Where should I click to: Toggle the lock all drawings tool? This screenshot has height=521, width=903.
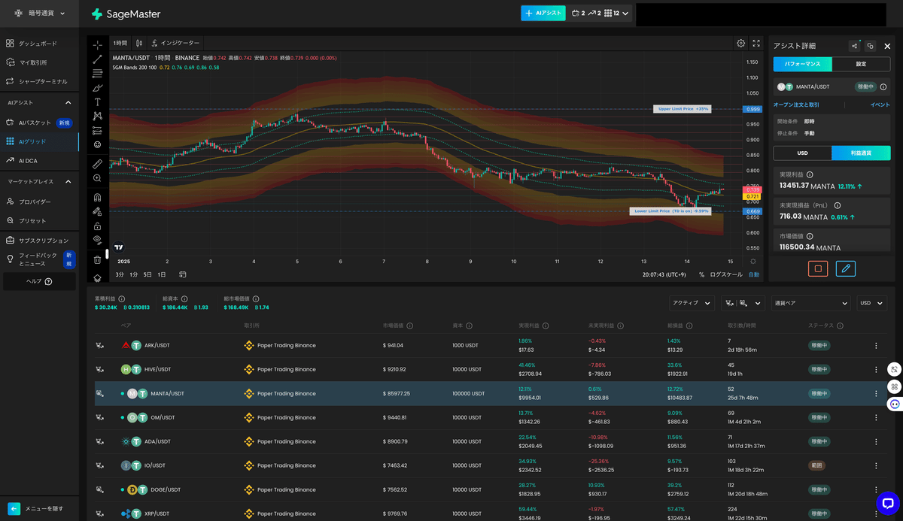tap(98, 226)
